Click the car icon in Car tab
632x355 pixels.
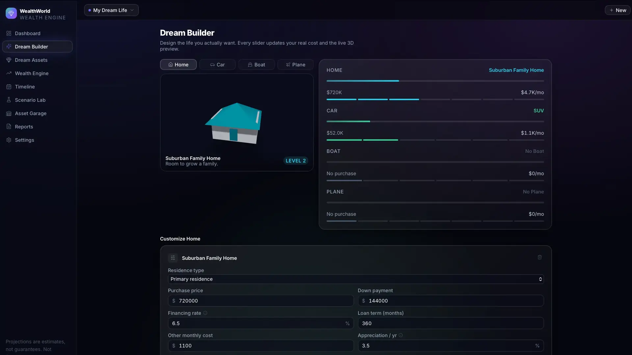[212, 65]
